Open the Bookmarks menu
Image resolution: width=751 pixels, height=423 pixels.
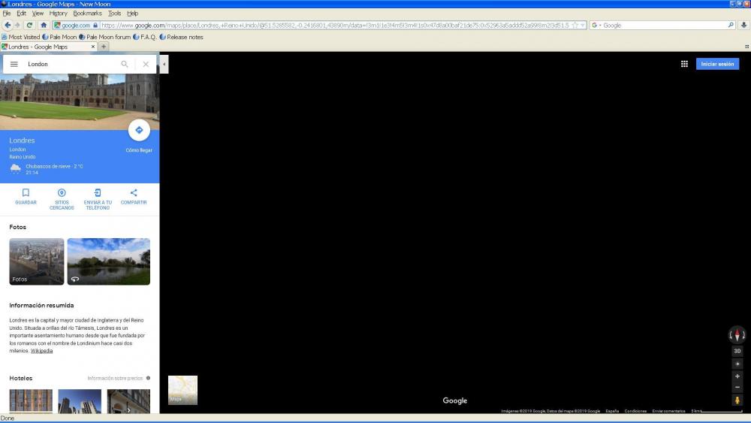click(x=88, y=14)
